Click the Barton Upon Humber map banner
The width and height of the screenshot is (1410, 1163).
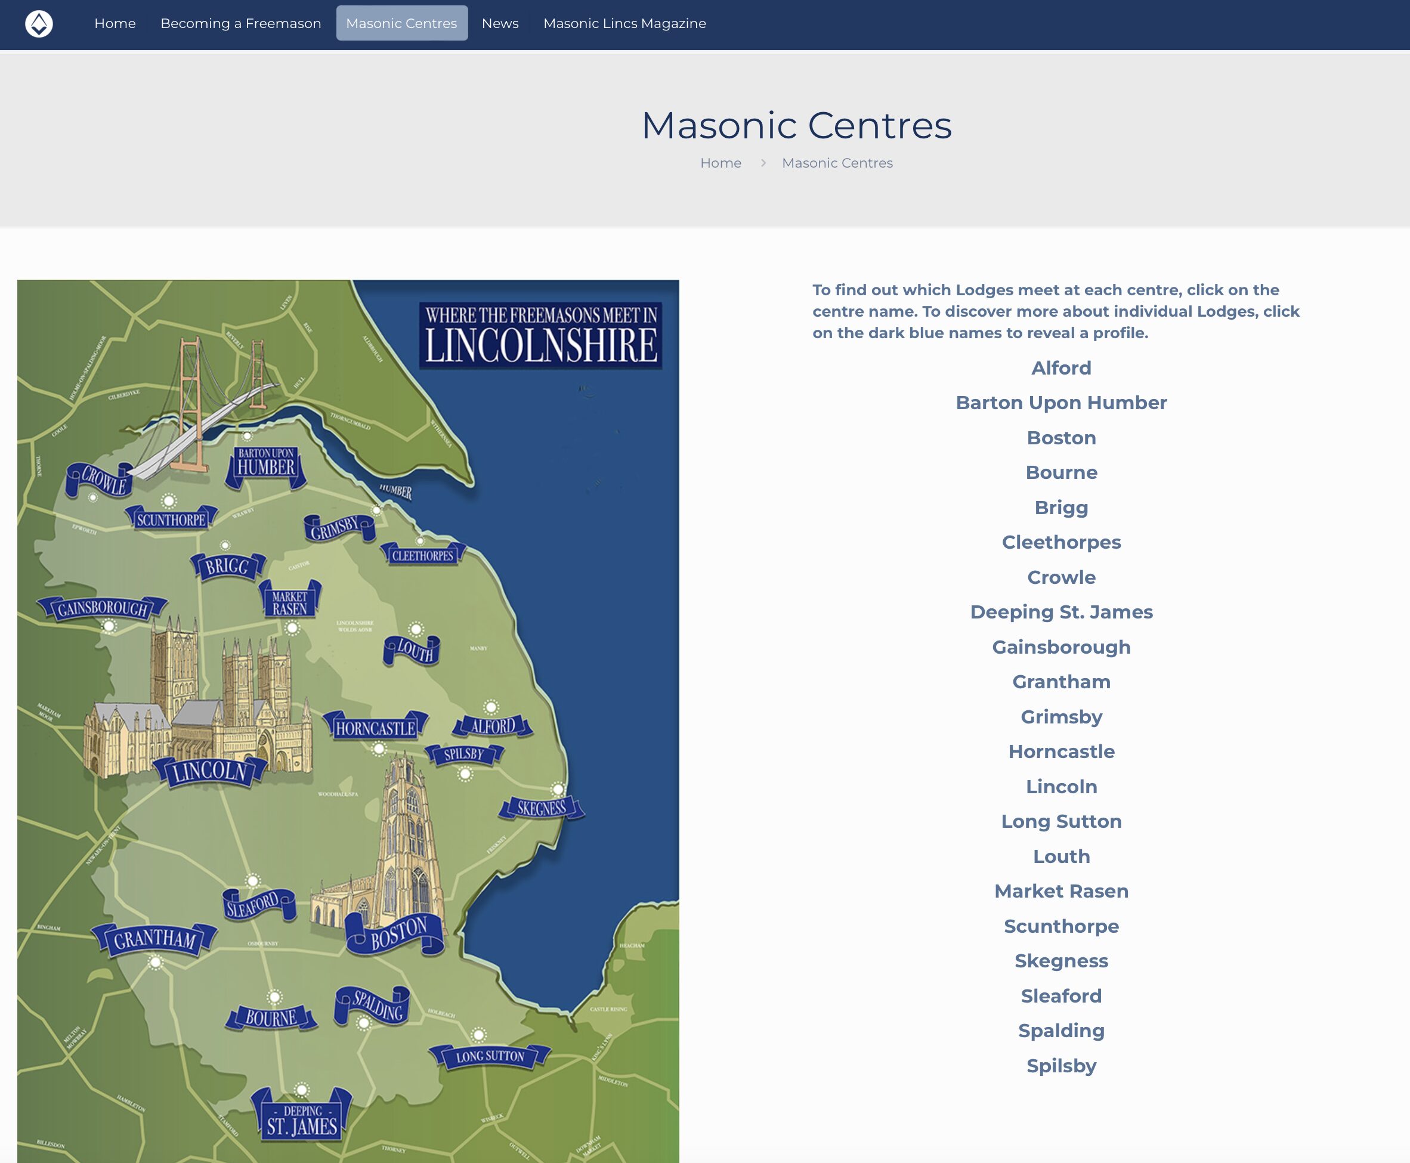(266, 464)
